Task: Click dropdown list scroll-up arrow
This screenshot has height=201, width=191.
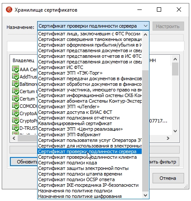Action: (x=146, y=35)
